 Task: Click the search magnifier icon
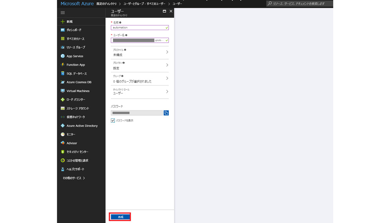tap(270, 3)
